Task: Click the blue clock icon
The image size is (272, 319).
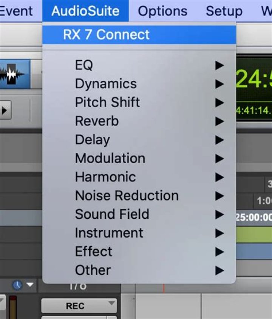Action: (x=17, y=285)
